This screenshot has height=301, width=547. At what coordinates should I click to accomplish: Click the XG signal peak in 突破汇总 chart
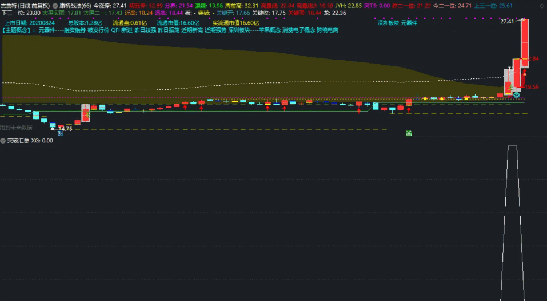(513, 146)
